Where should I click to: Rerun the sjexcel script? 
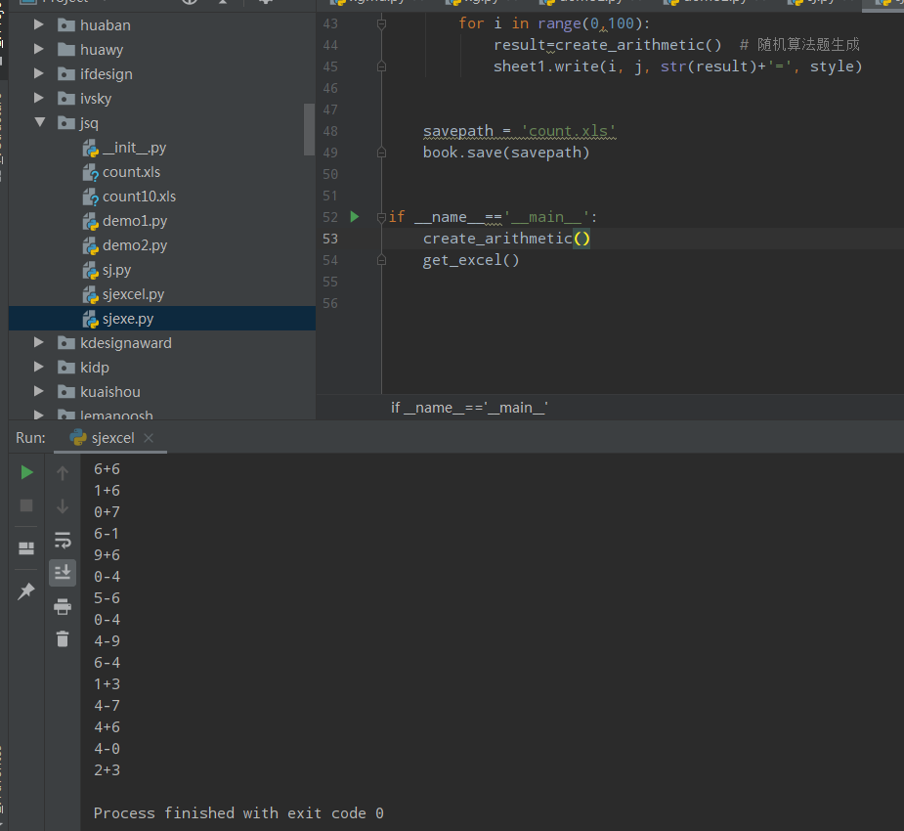tap(26, 472)
